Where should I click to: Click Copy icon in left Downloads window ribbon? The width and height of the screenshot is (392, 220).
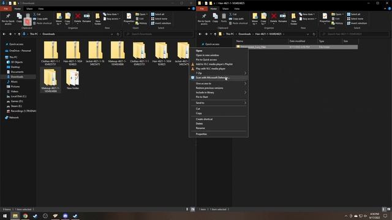coord(19,18)
